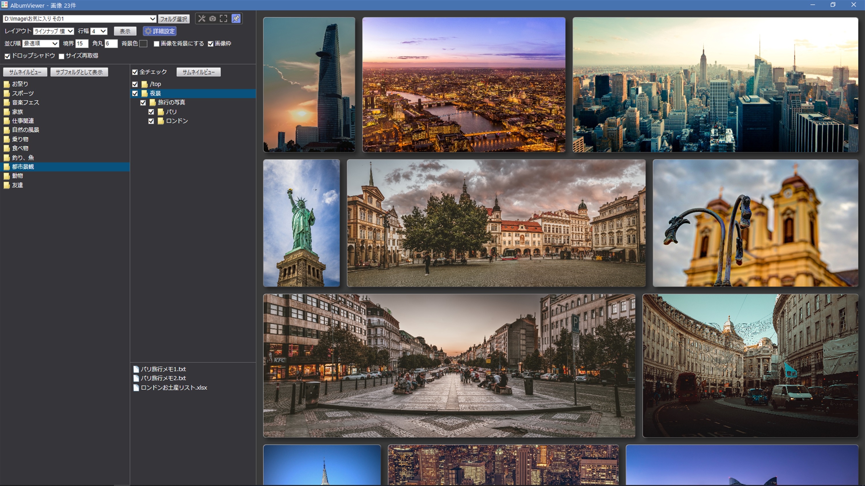Screen dimensions: 865x486
Task: Click the フォルダ選択 button
Action: tap(174, 19)
